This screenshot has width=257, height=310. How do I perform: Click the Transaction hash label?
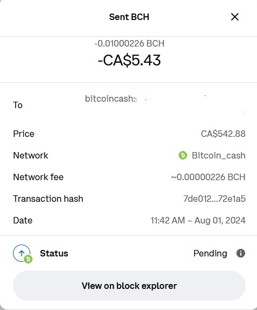point(48,199)
